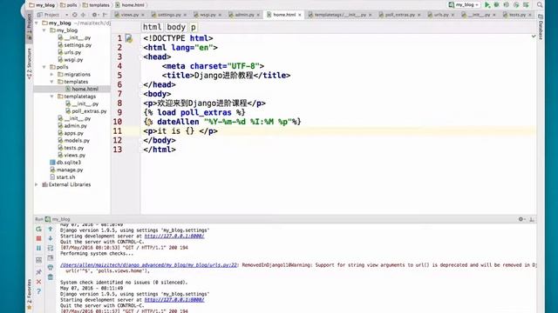Place cursor on line 11 it is text
Viewport: 558px width, 313px height.
(169, 131)
